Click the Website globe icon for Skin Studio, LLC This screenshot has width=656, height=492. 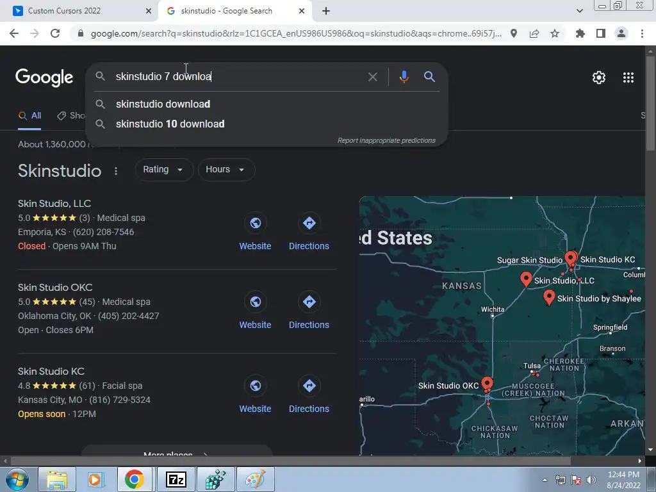click(x=255, y=223)
